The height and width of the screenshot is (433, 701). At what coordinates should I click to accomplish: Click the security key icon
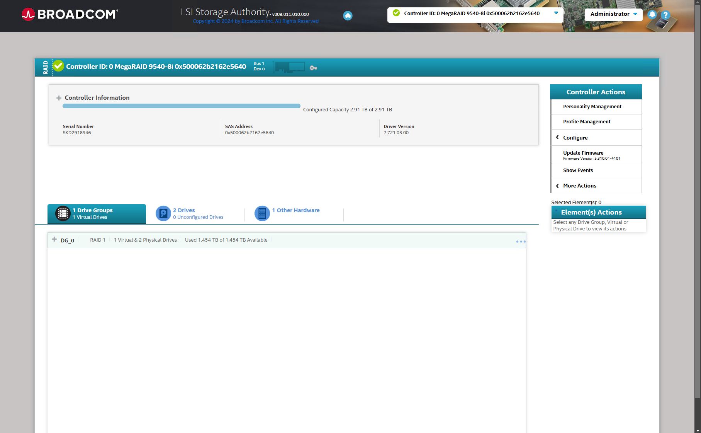tap(313, 68)
